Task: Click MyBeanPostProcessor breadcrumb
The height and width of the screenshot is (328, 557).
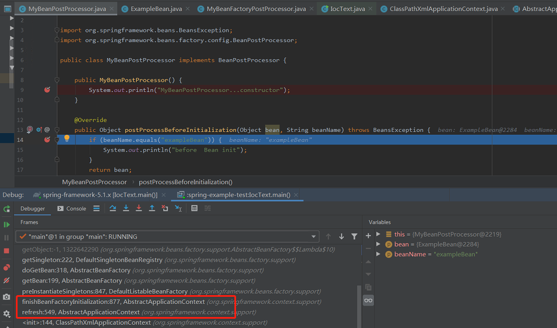Action: pos(94,182)
